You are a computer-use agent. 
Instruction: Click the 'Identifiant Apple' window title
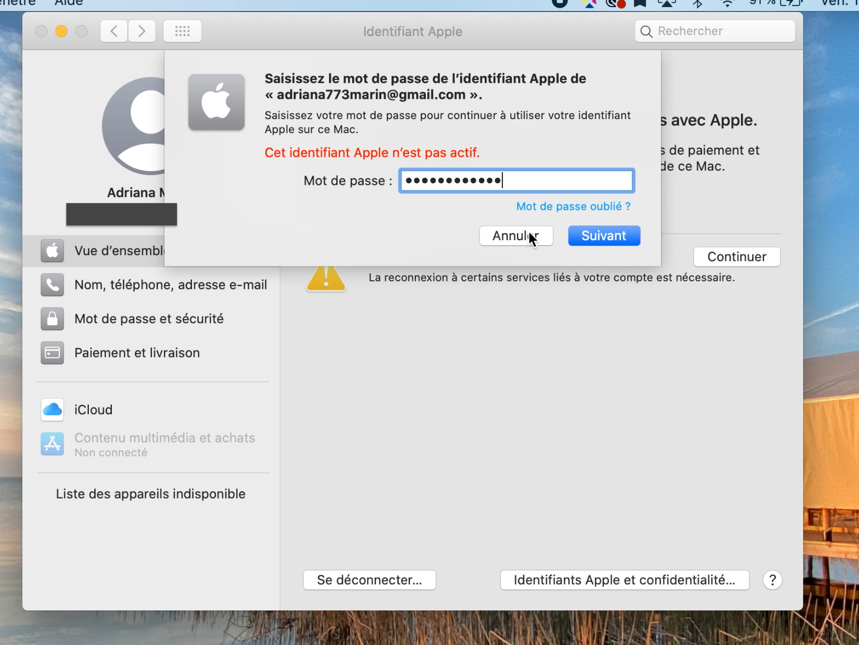click(x=412, y=32)
